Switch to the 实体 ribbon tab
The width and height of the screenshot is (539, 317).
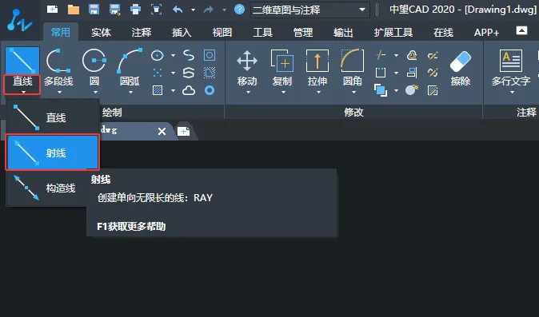coord(101,32)
